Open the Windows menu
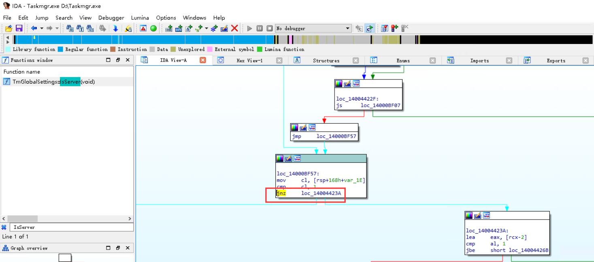The width and height of the screenshot is (594, 262). click(194, 18)
